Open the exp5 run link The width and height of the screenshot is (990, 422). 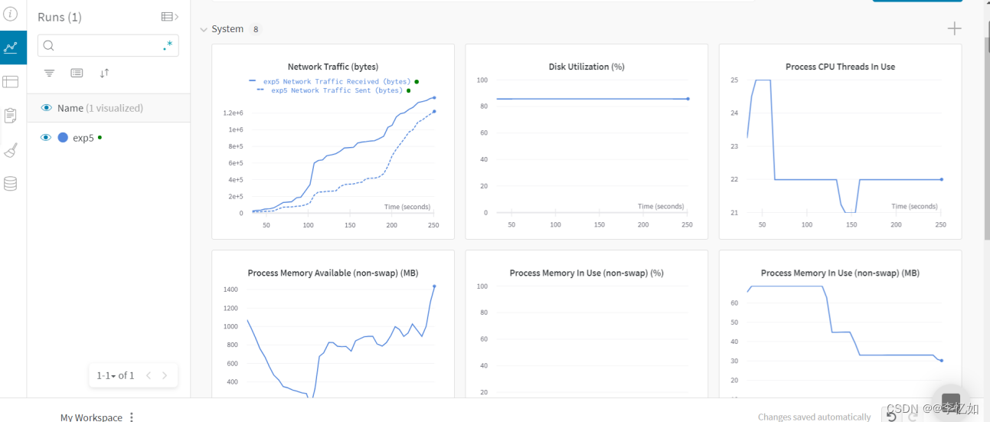click(x=83, y=138)
